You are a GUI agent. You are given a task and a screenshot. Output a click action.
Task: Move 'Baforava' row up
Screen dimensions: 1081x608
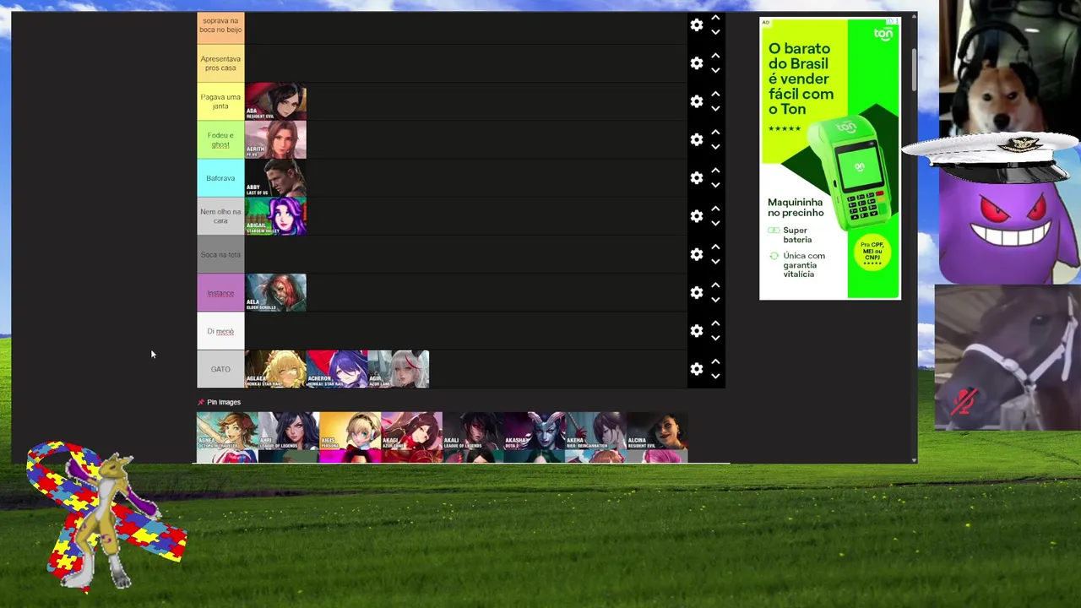tap(715, 171)
